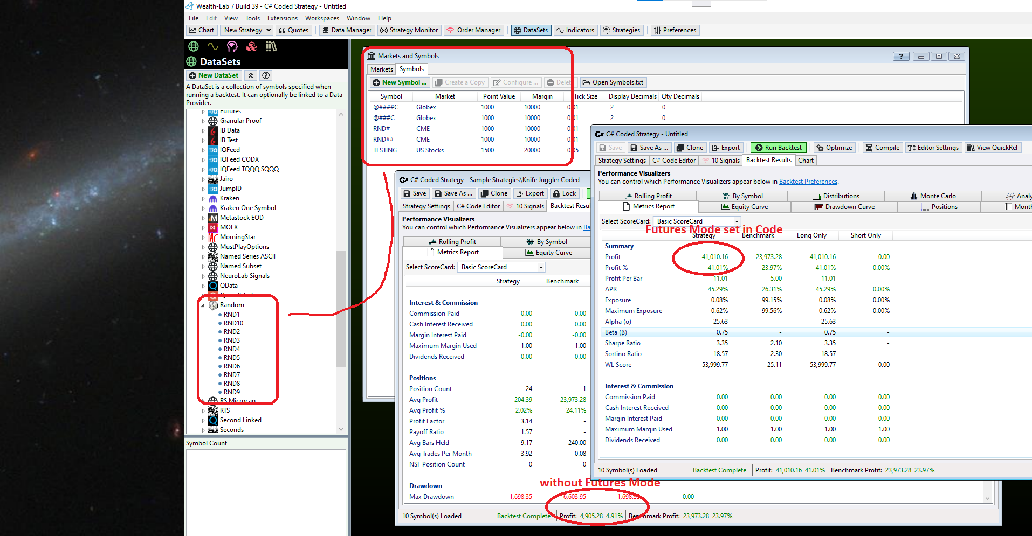Open Strategy Monitor from the toolbar
Image resolution: width=1032 pixels, height=536 pixels.
(409, 30)
